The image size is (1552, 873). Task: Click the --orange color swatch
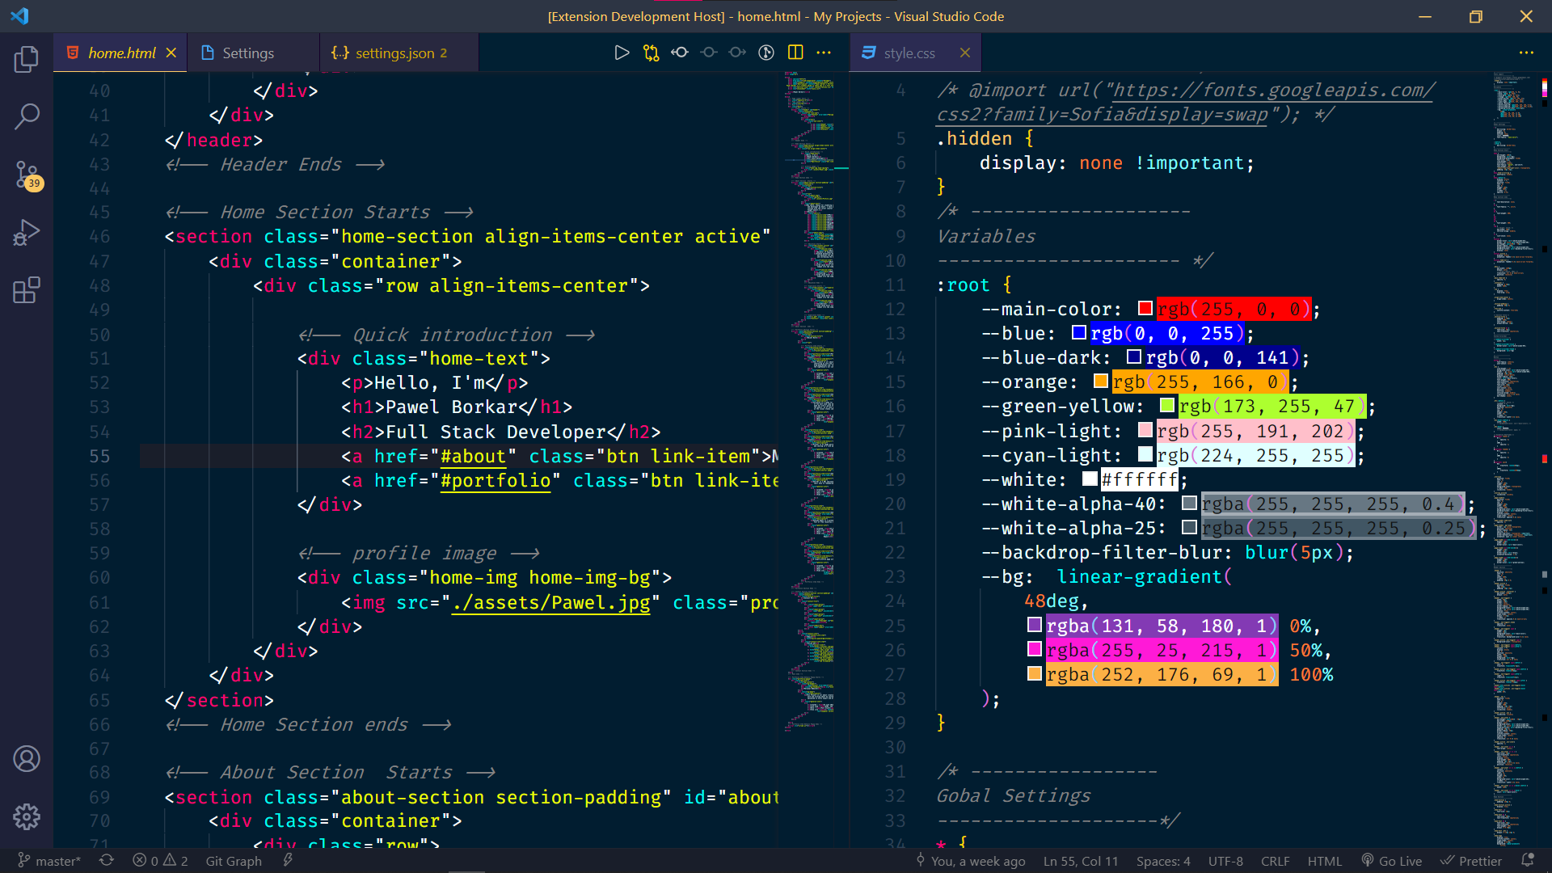tap(1100, 381)
